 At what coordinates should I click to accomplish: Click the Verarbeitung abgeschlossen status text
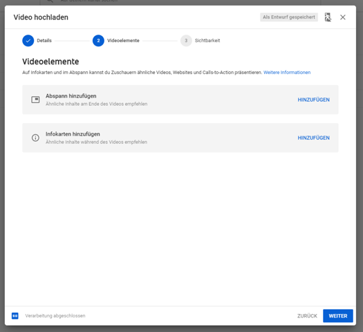tap(55, 316)
